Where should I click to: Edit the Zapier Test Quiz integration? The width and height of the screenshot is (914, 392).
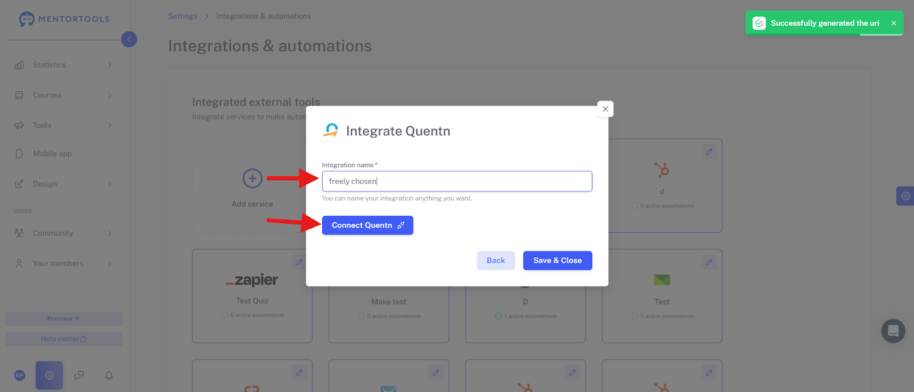(299, 262)
